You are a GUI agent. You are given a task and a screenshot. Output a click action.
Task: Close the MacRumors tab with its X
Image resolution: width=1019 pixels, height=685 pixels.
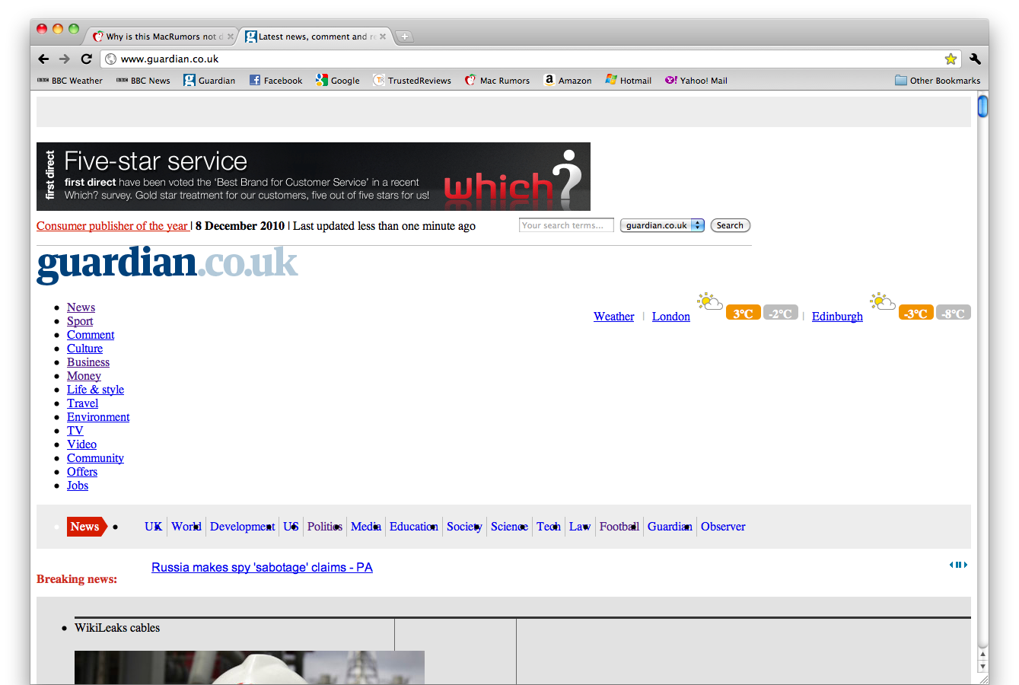point(231,37)
